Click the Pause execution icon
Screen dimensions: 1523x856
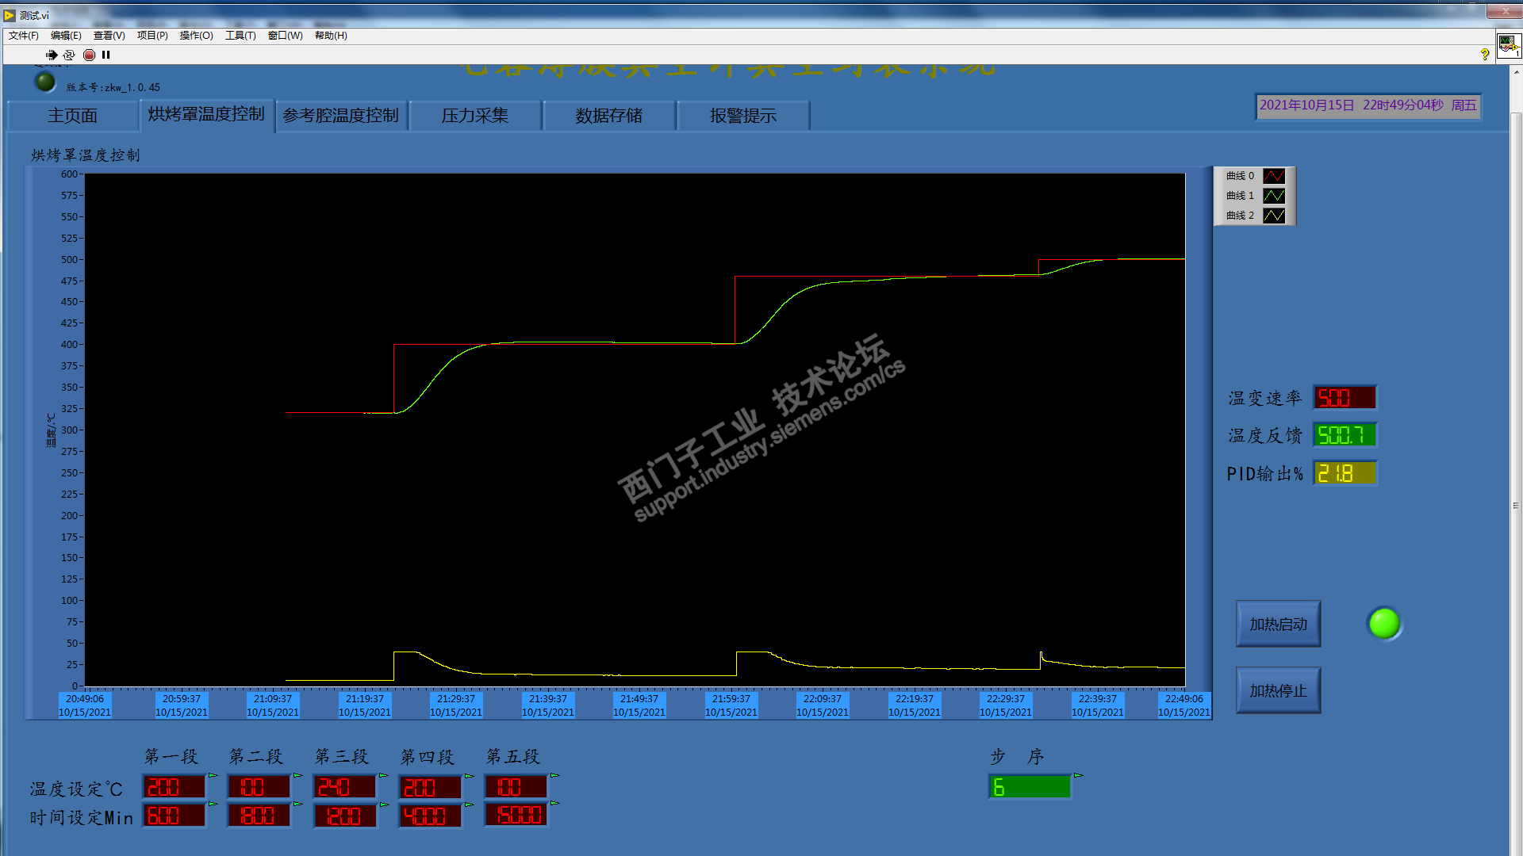(106, 55)
